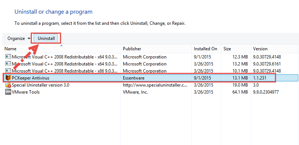Click icon of Visual C++ x86 entry
This screenshot has width=299, height=145.
point(8,71)
